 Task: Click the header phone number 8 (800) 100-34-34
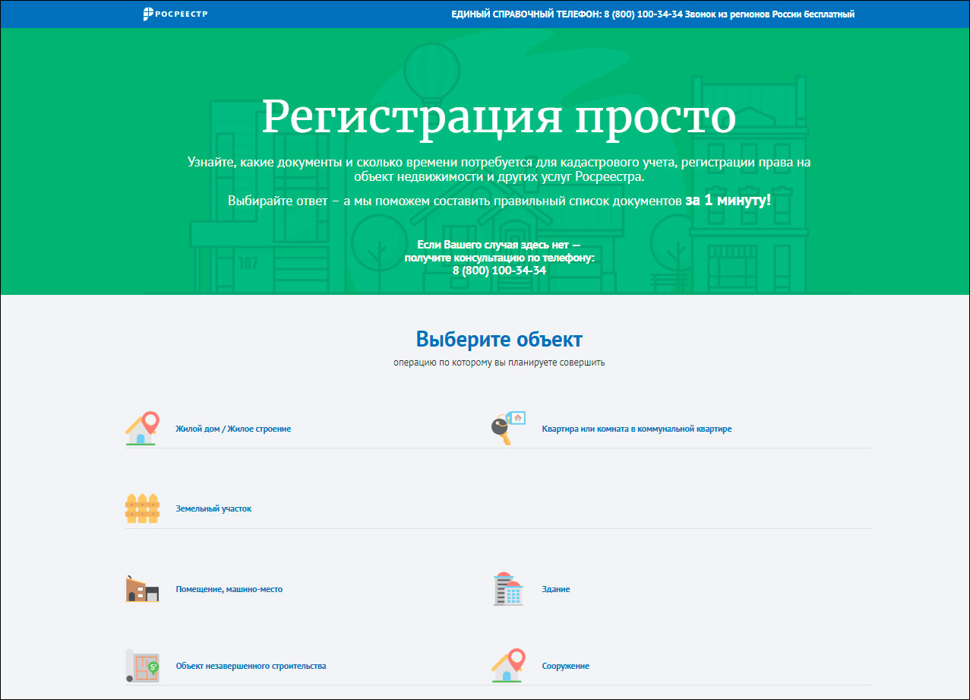[643, 14]
